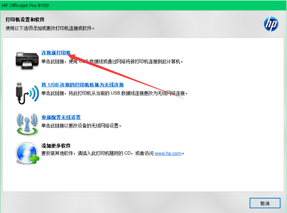Click the HP logo
This screenshot has width=287, height=213.
point(271,24)
